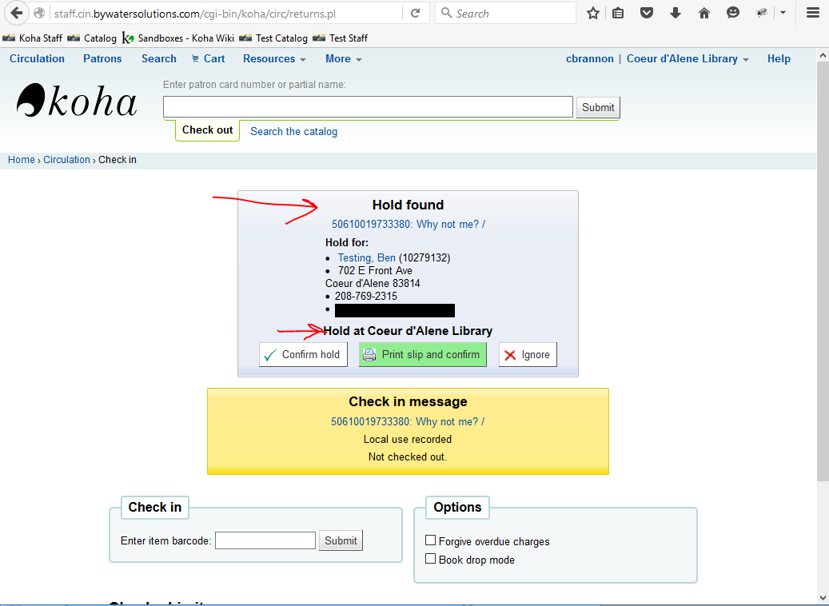Viewport: 829px width, 606px height.
Task: Open the Coeur d'Alene Library dropdown
Action: click(687, 58)
